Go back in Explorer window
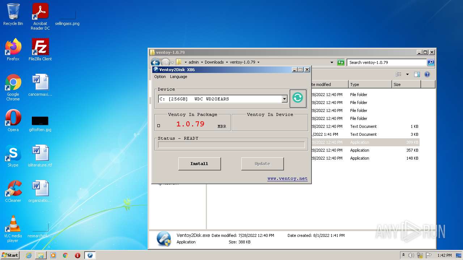The image size is (463, 260). pos(155,62)
